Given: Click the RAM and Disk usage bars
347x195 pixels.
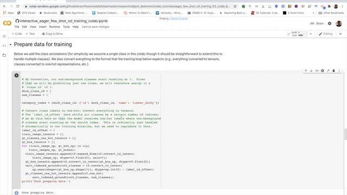Looking at the screenshot, I should [x=300, y=34].
